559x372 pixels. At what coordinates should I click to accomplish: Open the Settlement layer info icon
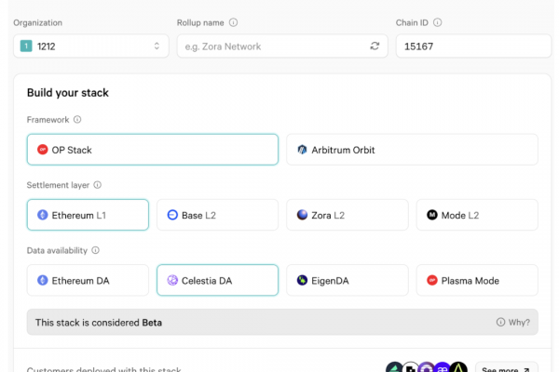pyautogui.click(x=97, y=185)
